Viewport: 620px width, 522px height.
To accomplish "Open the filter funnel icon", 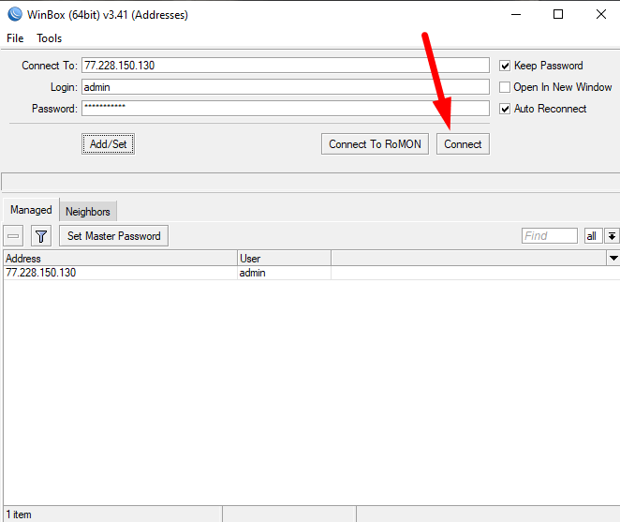I will click(x=41, y=236).
